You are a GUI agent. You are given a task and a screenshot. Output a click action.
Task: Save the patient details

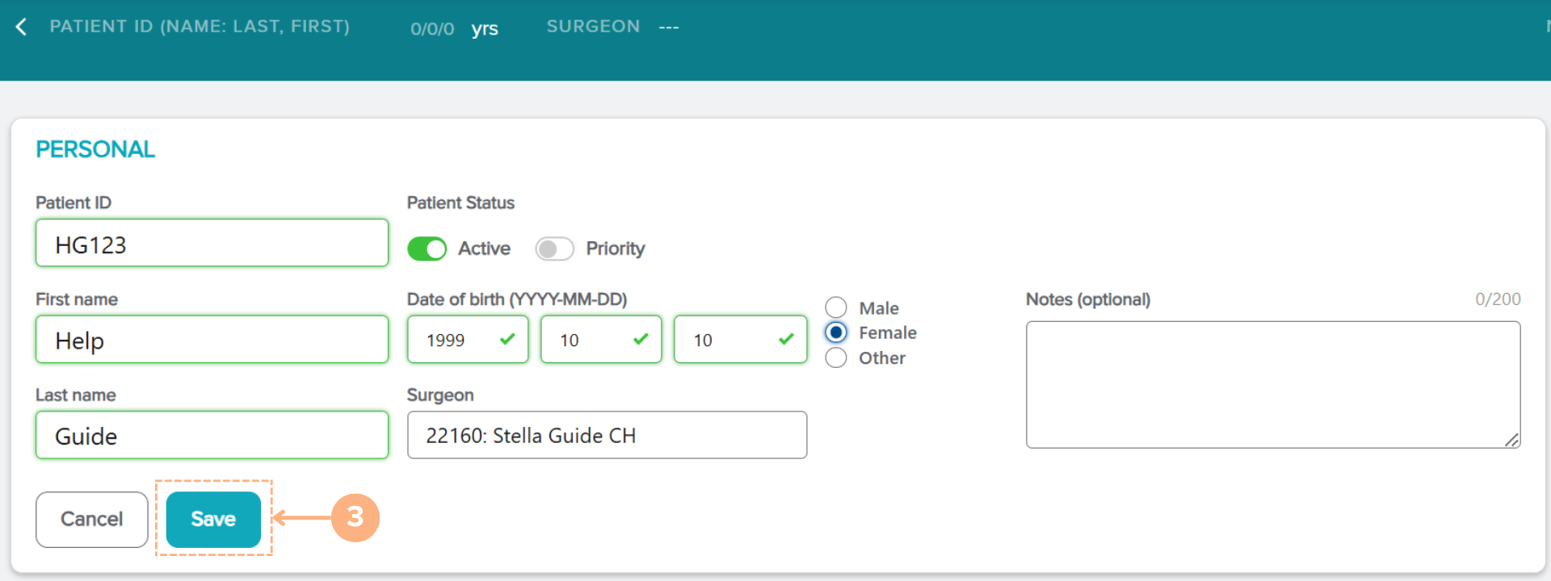pyautogui.click(x=213, y=519)
